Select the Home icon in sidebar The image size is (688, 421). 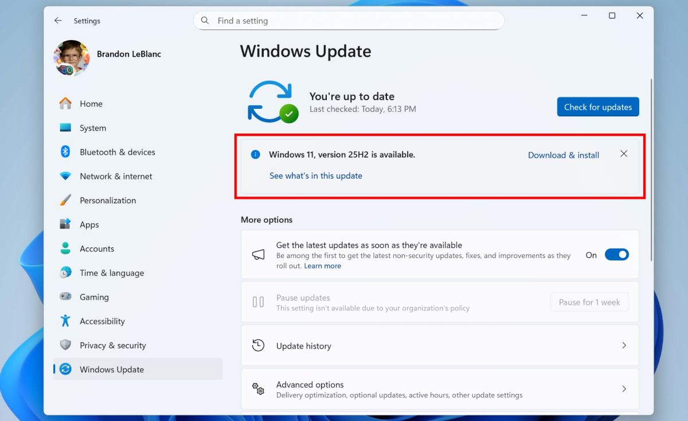point(67,104)
